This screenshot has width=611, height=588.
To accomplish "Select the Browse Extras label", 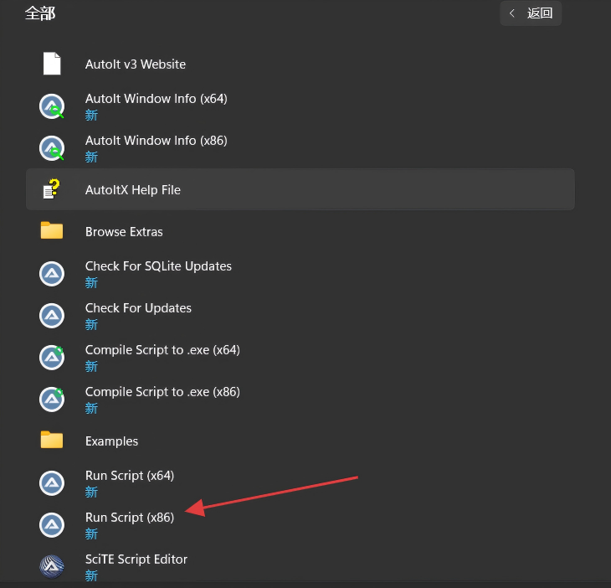I will click(124, 232).
